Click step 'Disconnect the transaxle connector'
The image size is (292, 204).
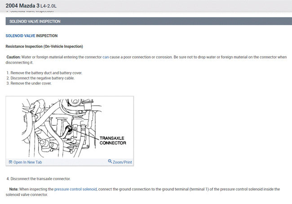pyautogui.click(x=40, y=179)
